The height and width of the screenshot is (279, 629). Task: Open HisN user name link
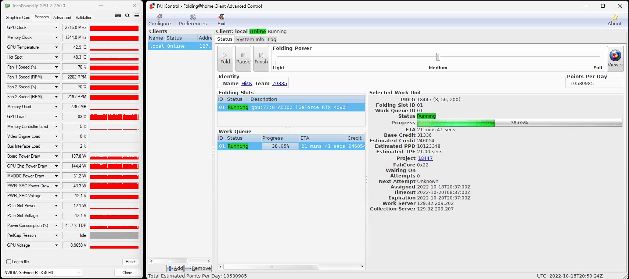pos(247,84)
